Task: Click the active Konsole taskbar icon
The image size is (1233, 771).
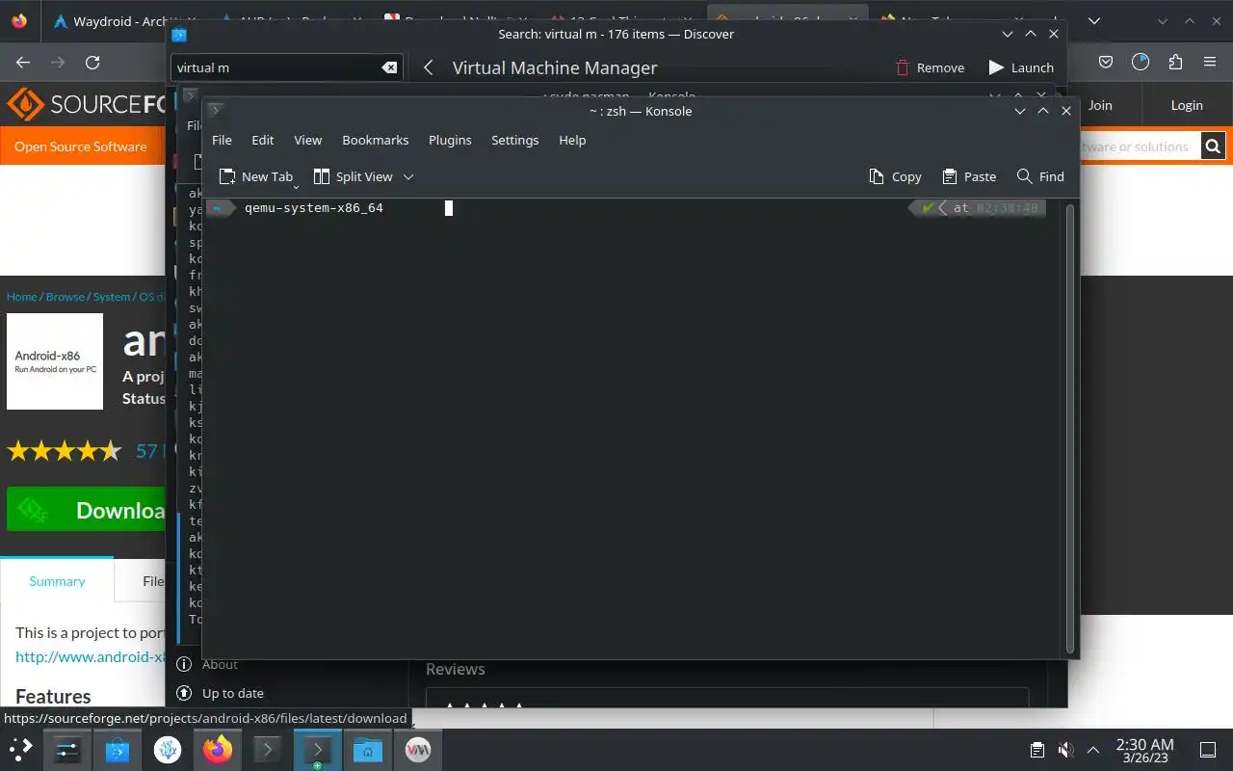Action: pos(317,749)
